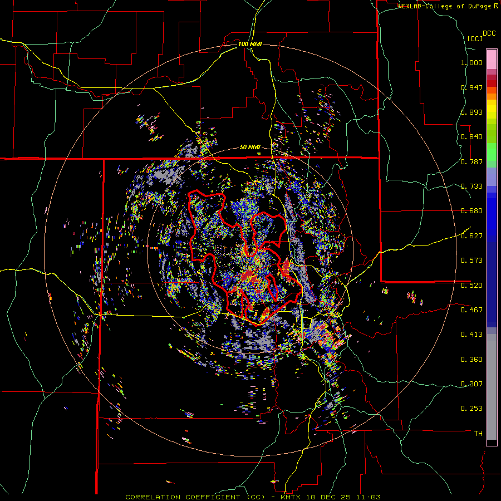Click the 0.253 legend value
501x501 pixels.
pyautogui.click(x=471, y=409)
